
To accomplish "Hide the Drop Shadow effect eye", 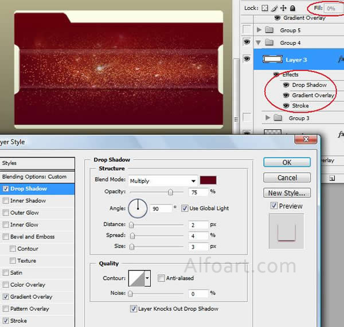I will (286, 85).
